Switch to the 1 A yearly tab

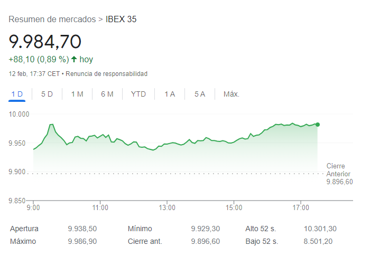[170, 94]
